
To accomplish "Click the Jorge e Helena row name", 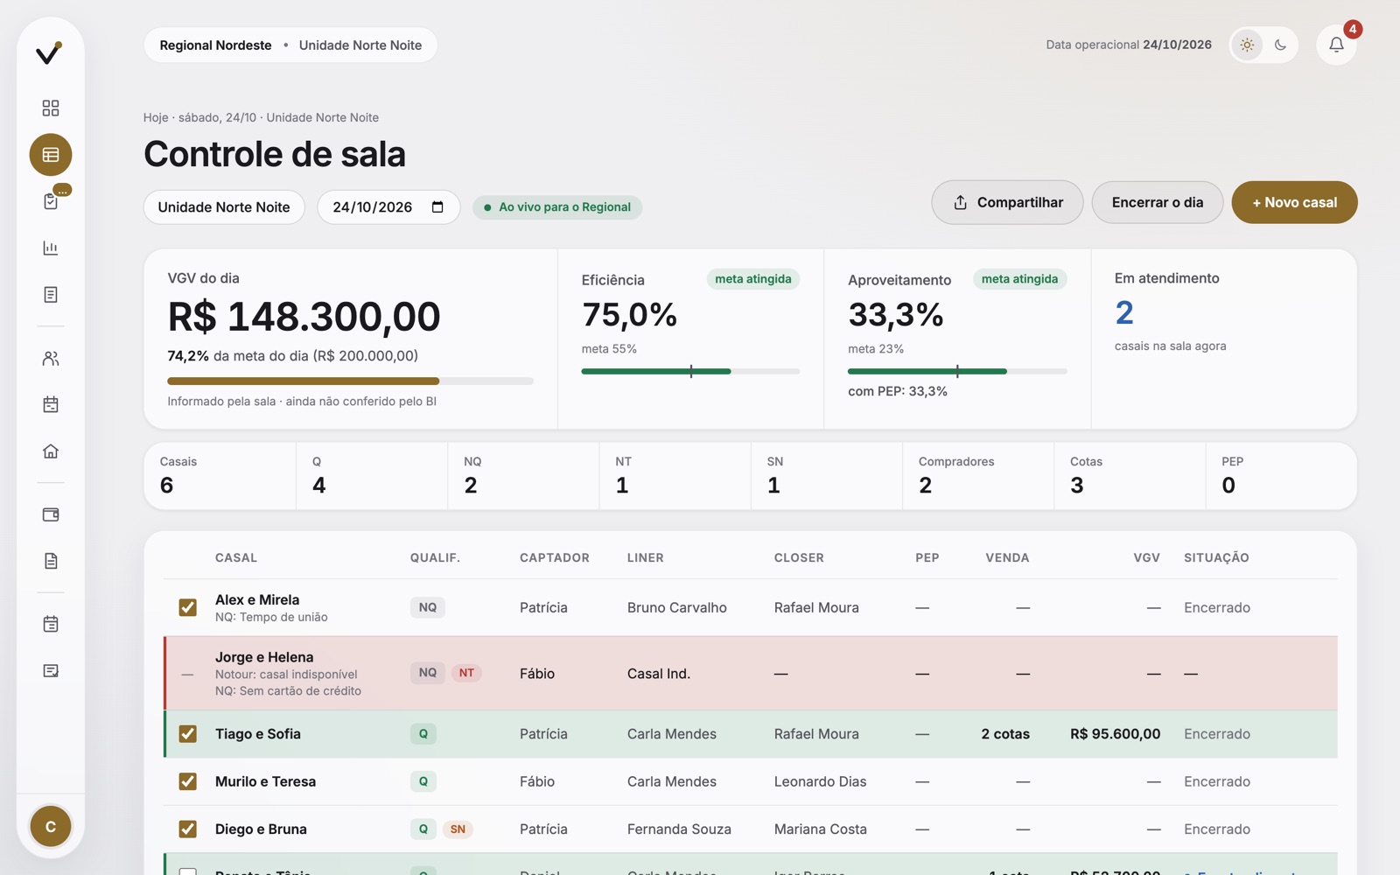I will [264, 657].
